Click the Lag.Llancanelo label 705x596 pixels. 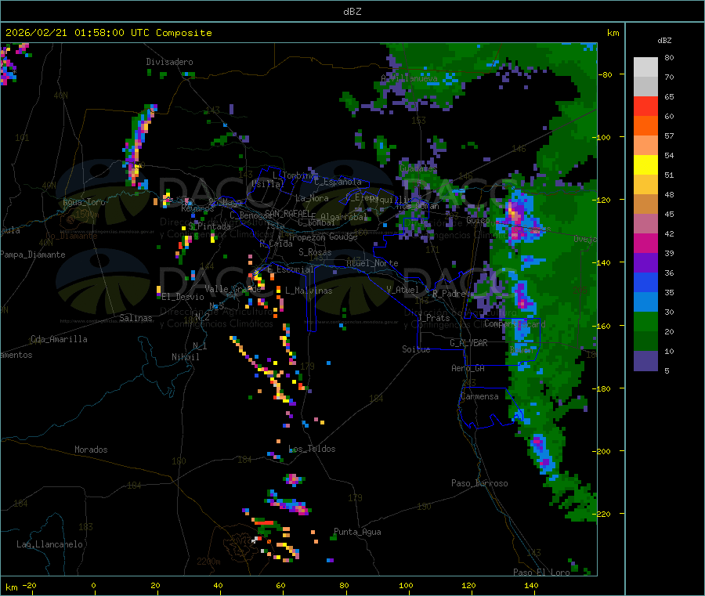[50, 544]
